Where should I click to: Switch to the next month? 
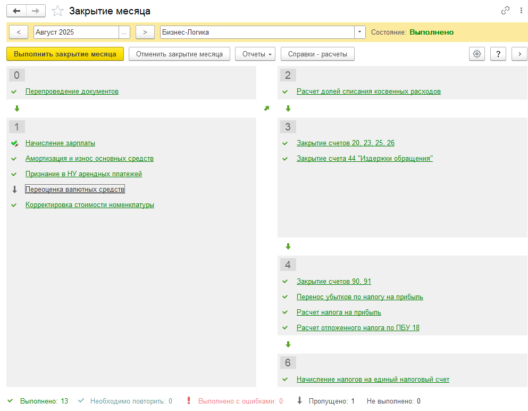point(145,32)
